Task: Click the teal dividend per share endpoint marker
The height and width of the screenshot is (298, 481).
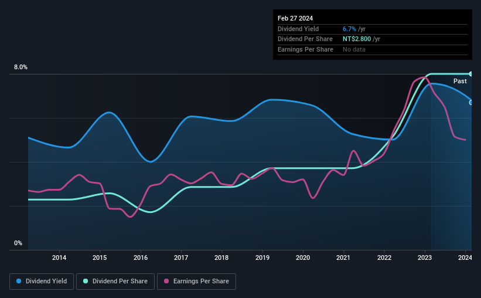Action: pyautogui.click(x=470, y=74)
